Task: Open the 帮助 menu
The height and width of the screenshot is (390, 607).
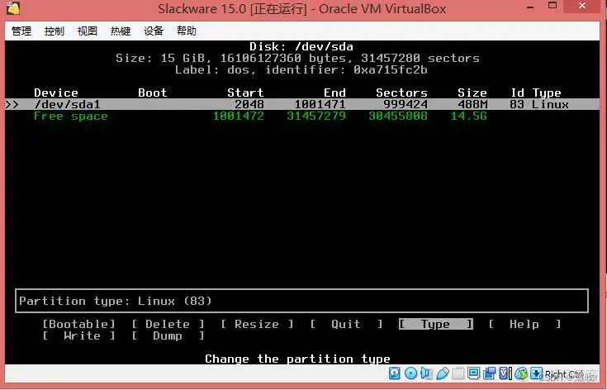Action: 186,31
